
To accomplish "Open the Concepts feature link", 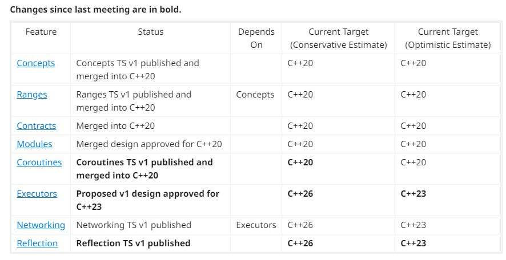I will 36,63.
